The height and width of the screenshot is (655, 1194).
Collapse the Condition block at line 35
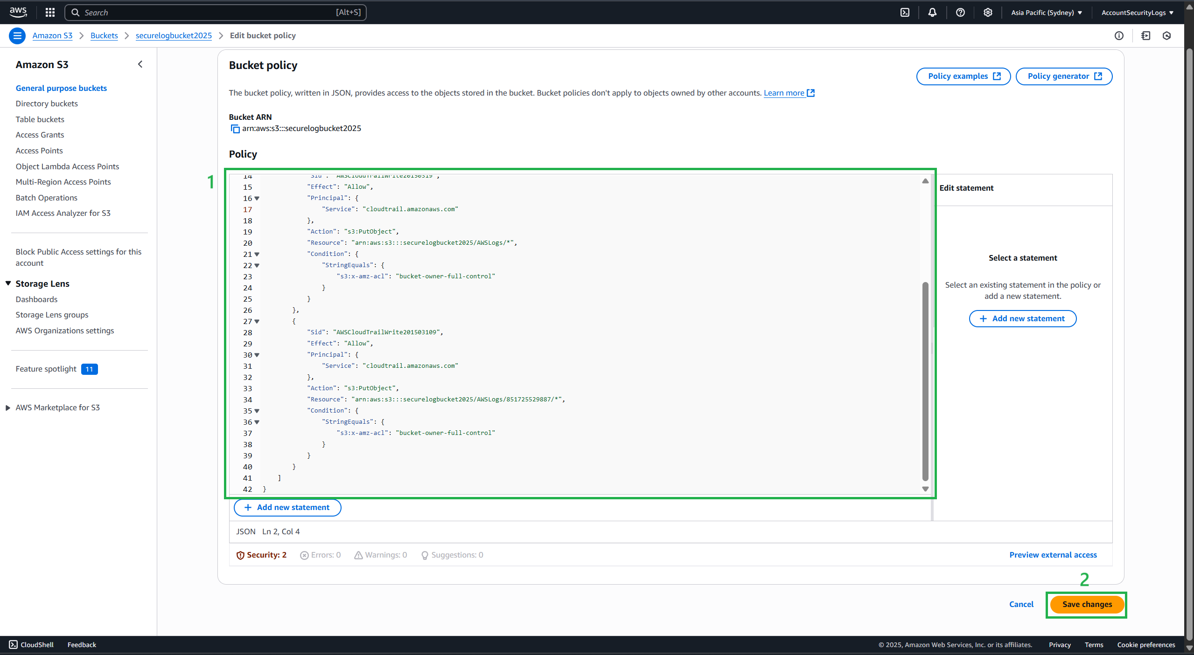[257, 411]
